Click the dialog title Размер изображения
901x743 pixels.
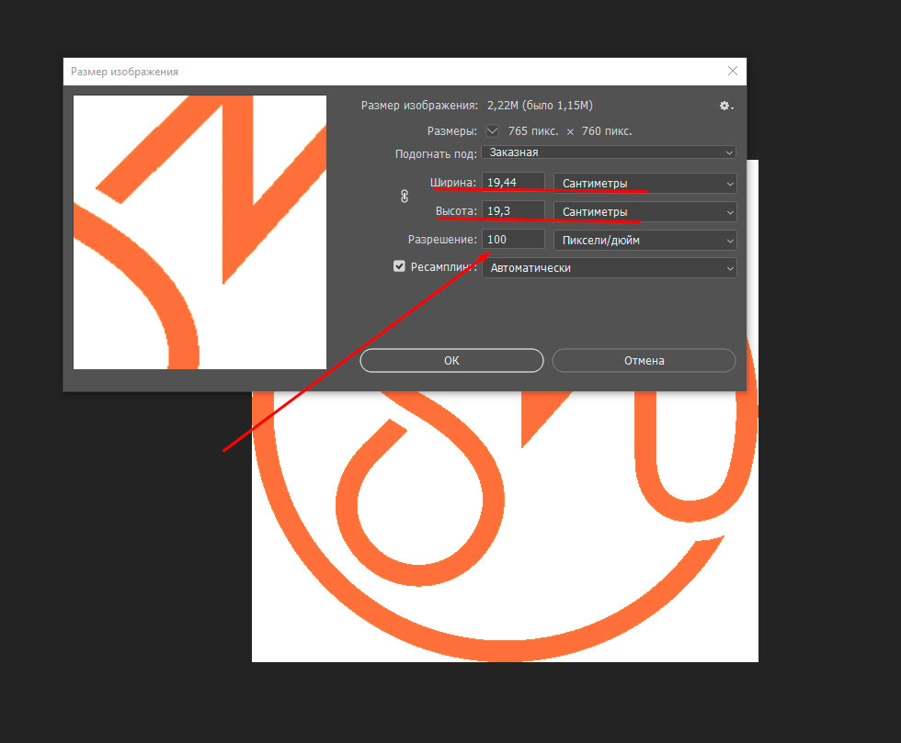pos(125,72)
